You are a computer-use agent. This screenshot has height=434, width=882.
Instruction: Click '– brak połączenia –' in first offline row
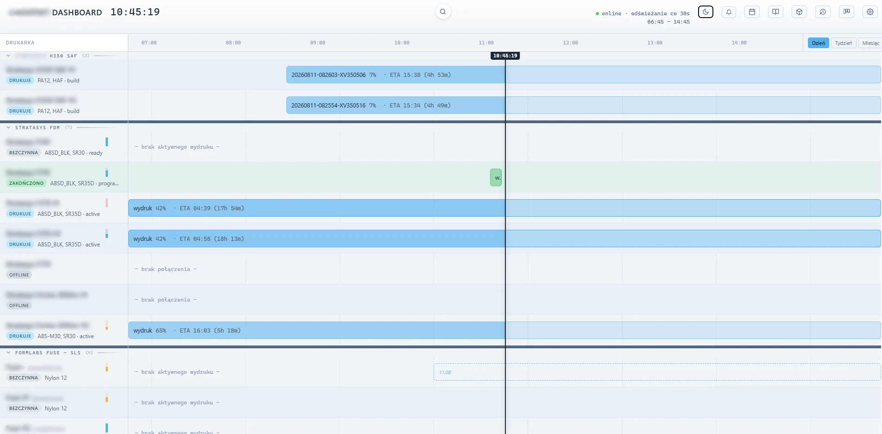pyautogui.click(x=165, y=269)
